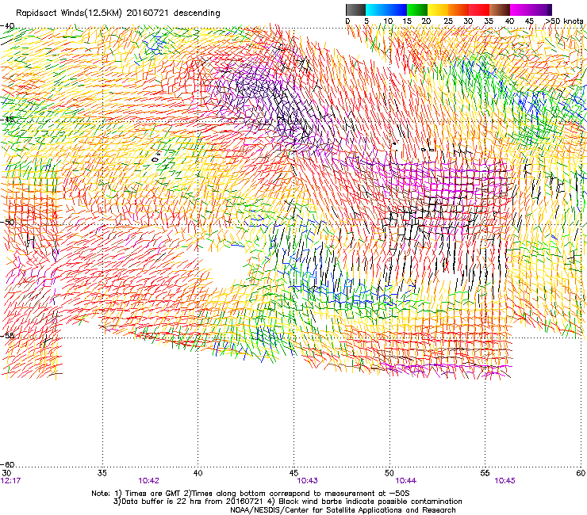This screenshot has width=587, height=515.
Task: Click the yellow 20-25 knots legend swatch
Action: (438, 10)
